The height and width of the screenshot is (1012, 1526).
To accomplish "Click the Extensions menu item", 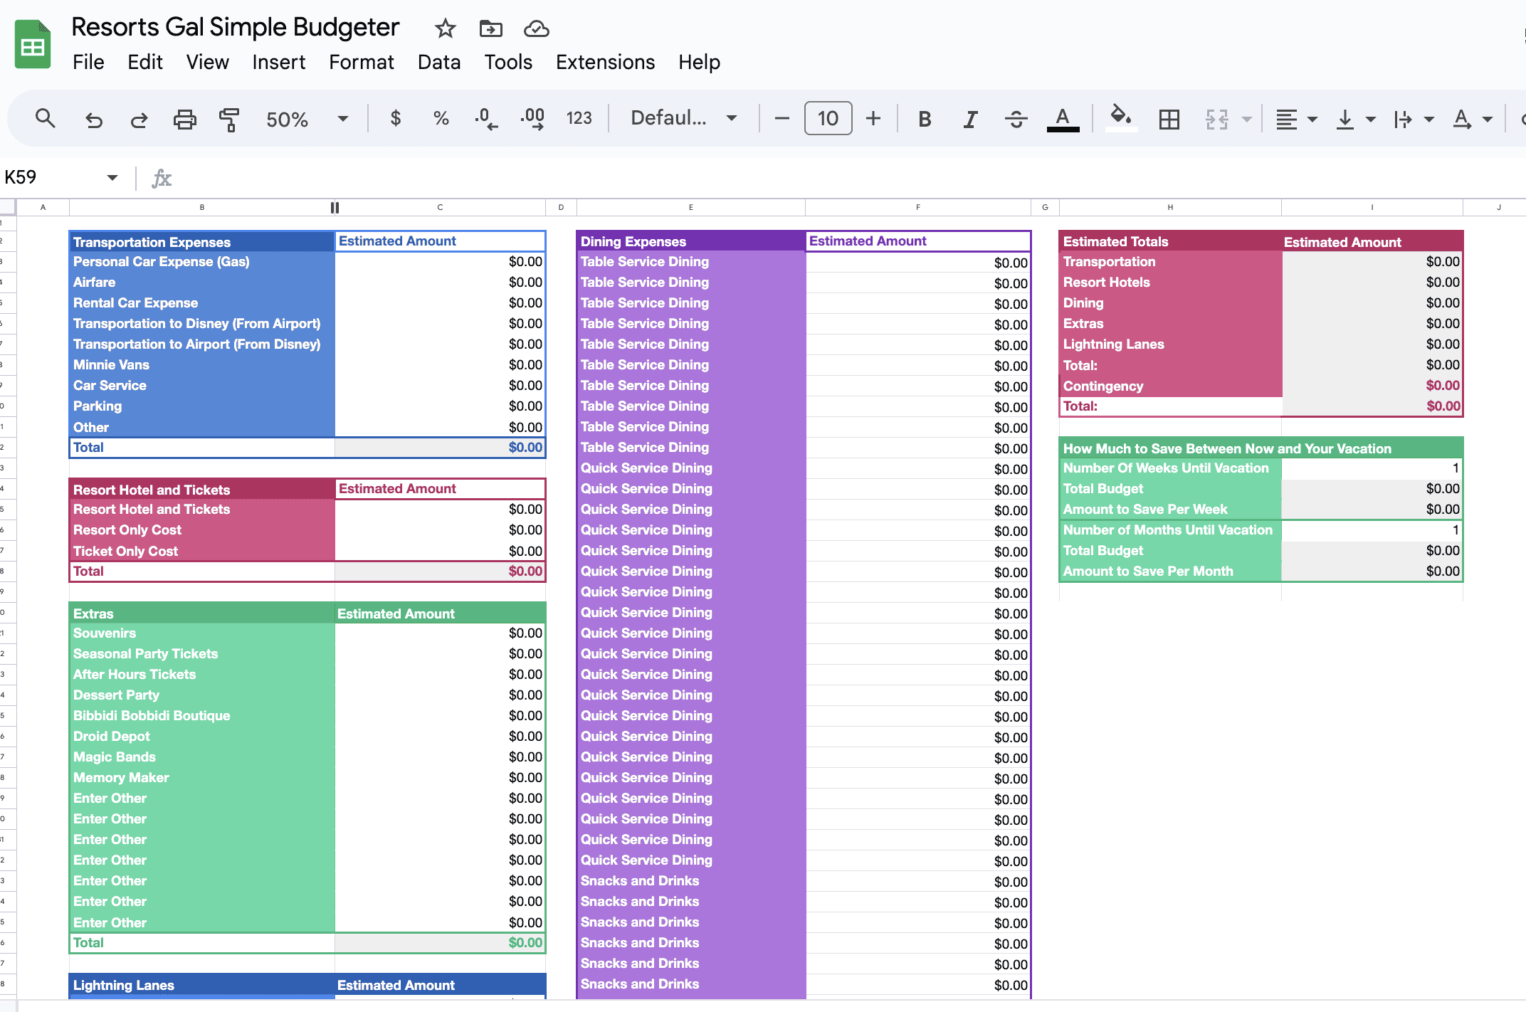I will [604, 62].
